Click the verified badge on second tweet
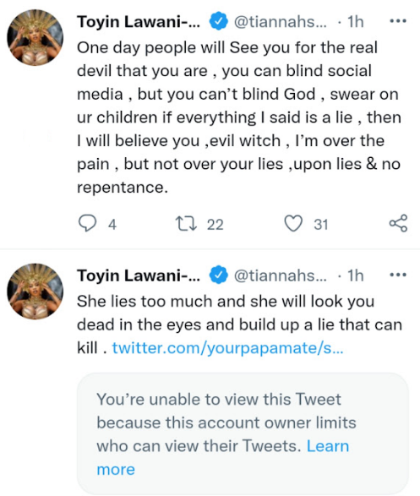The image size is (420, 496). click(x=219, y=275)
